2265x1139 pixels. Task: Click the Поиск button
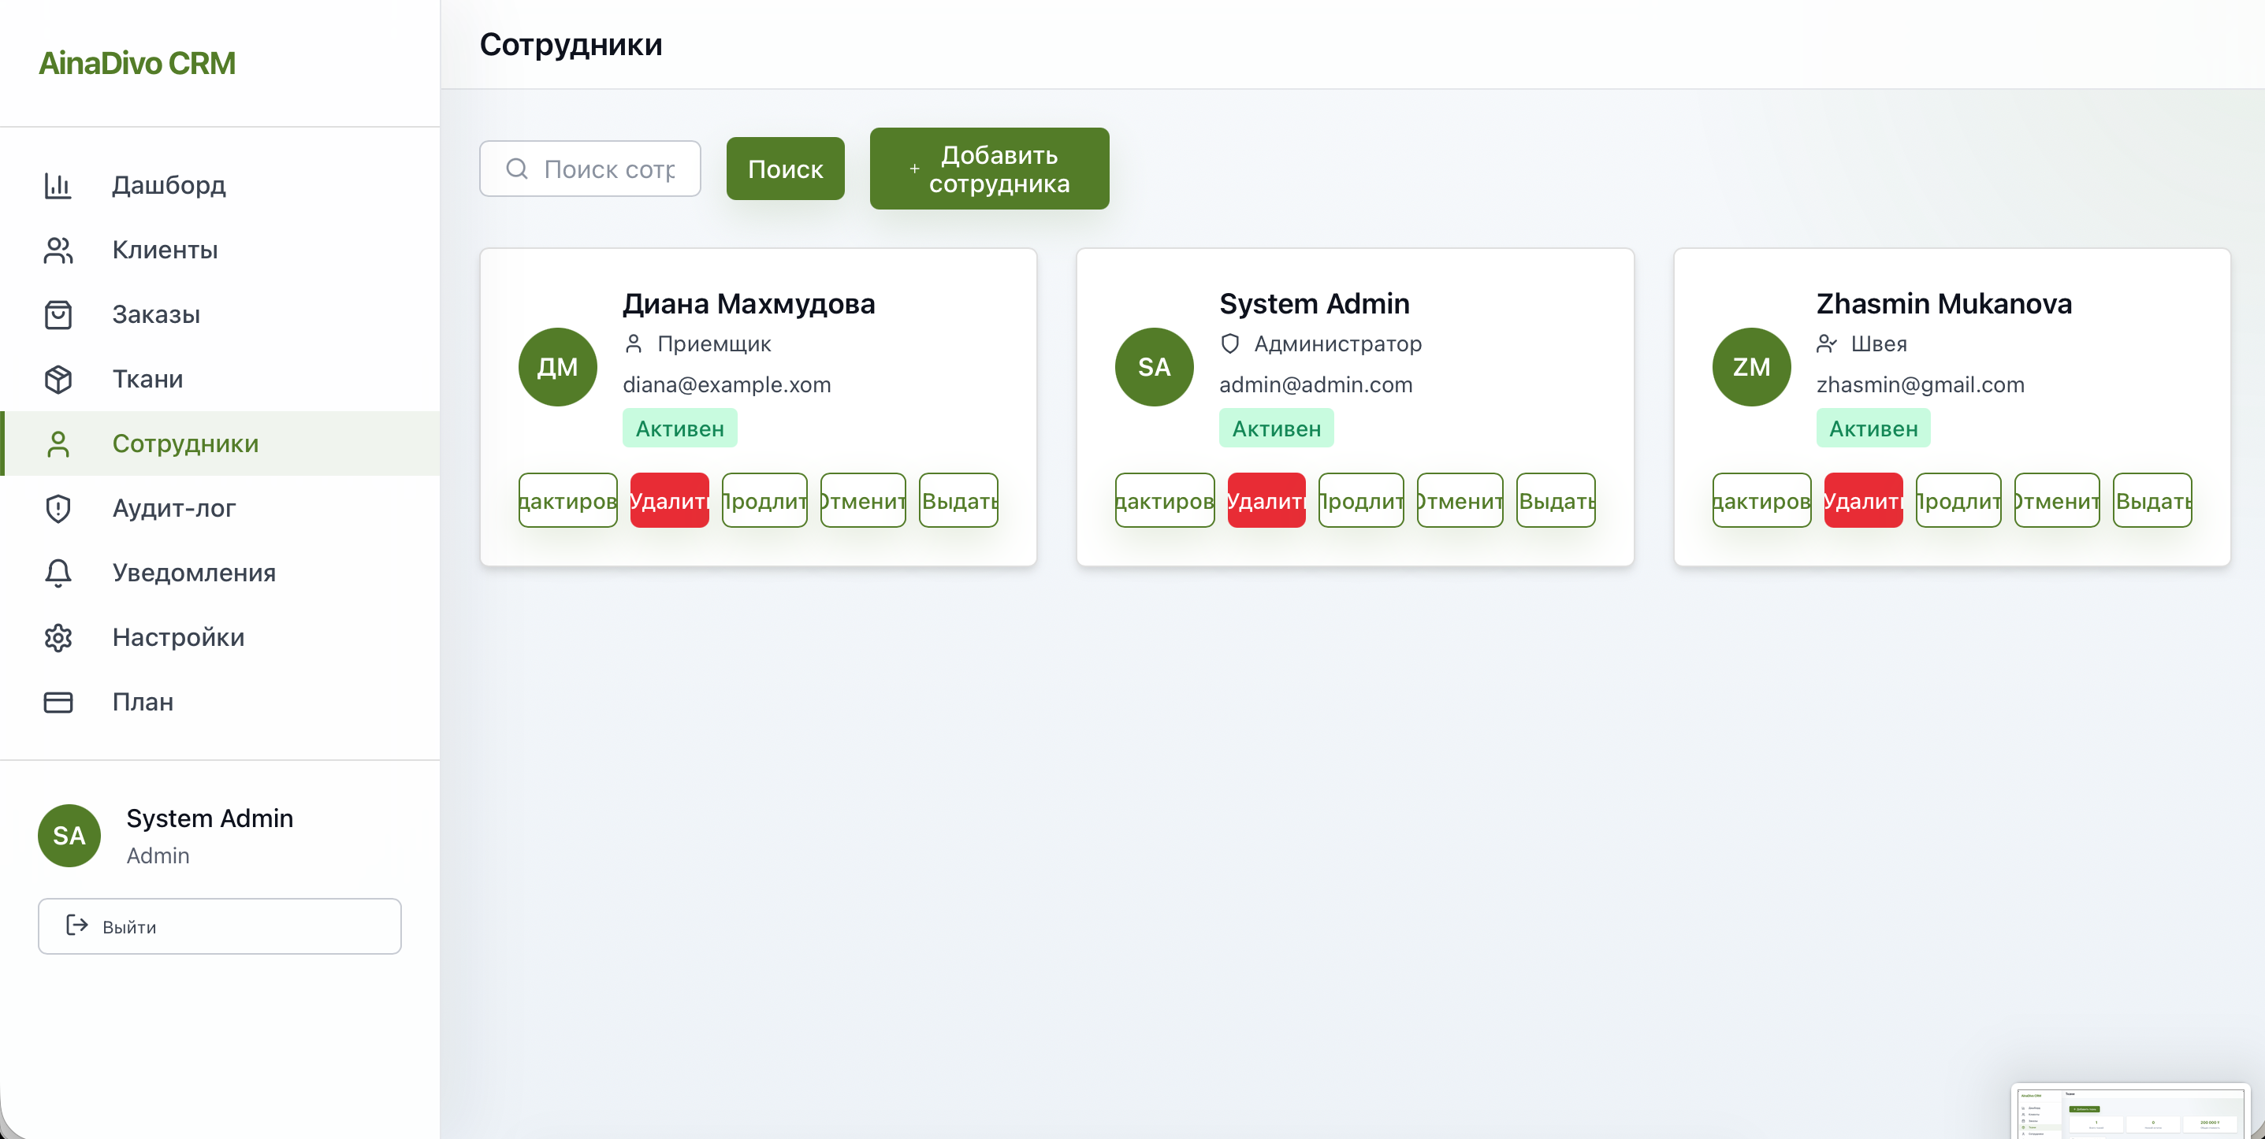[785, 169]
